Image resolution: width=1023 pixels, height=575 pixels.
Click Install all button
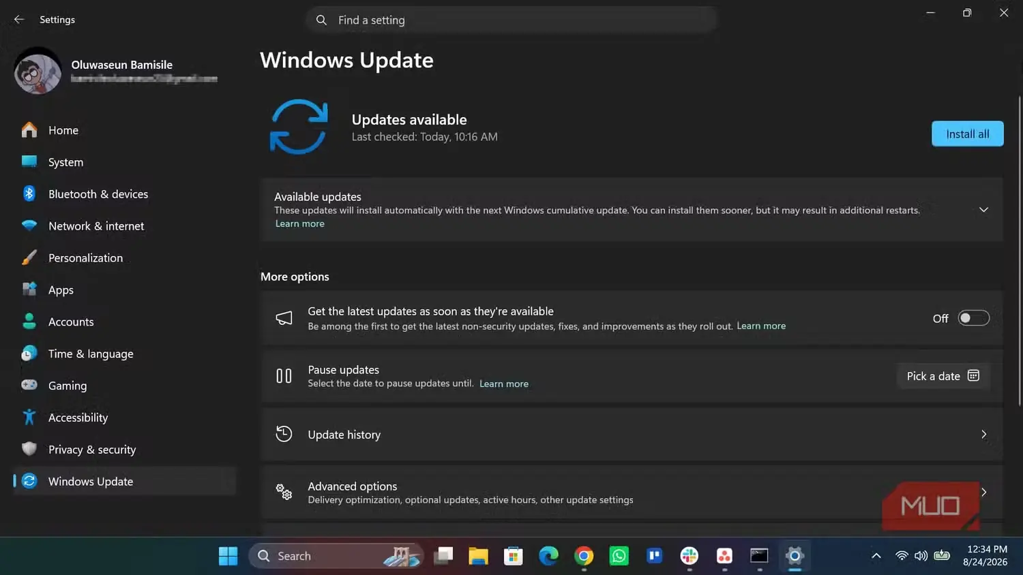(967, 134)
